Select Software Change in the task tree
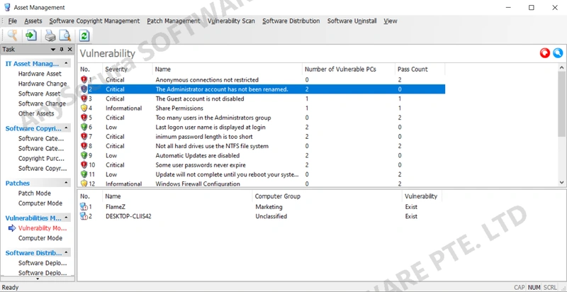This screenshot has height=292, width=567. 42,103
